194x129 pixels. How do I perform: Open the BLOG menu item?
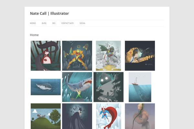pos(44,23)
